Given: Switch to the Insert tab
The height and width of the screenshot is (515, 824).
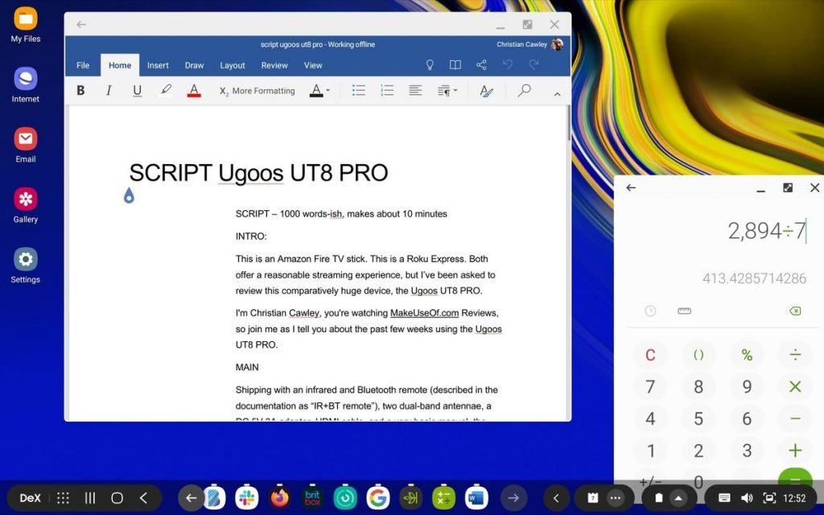Looking at the screenshot, I should coord(158,65).
